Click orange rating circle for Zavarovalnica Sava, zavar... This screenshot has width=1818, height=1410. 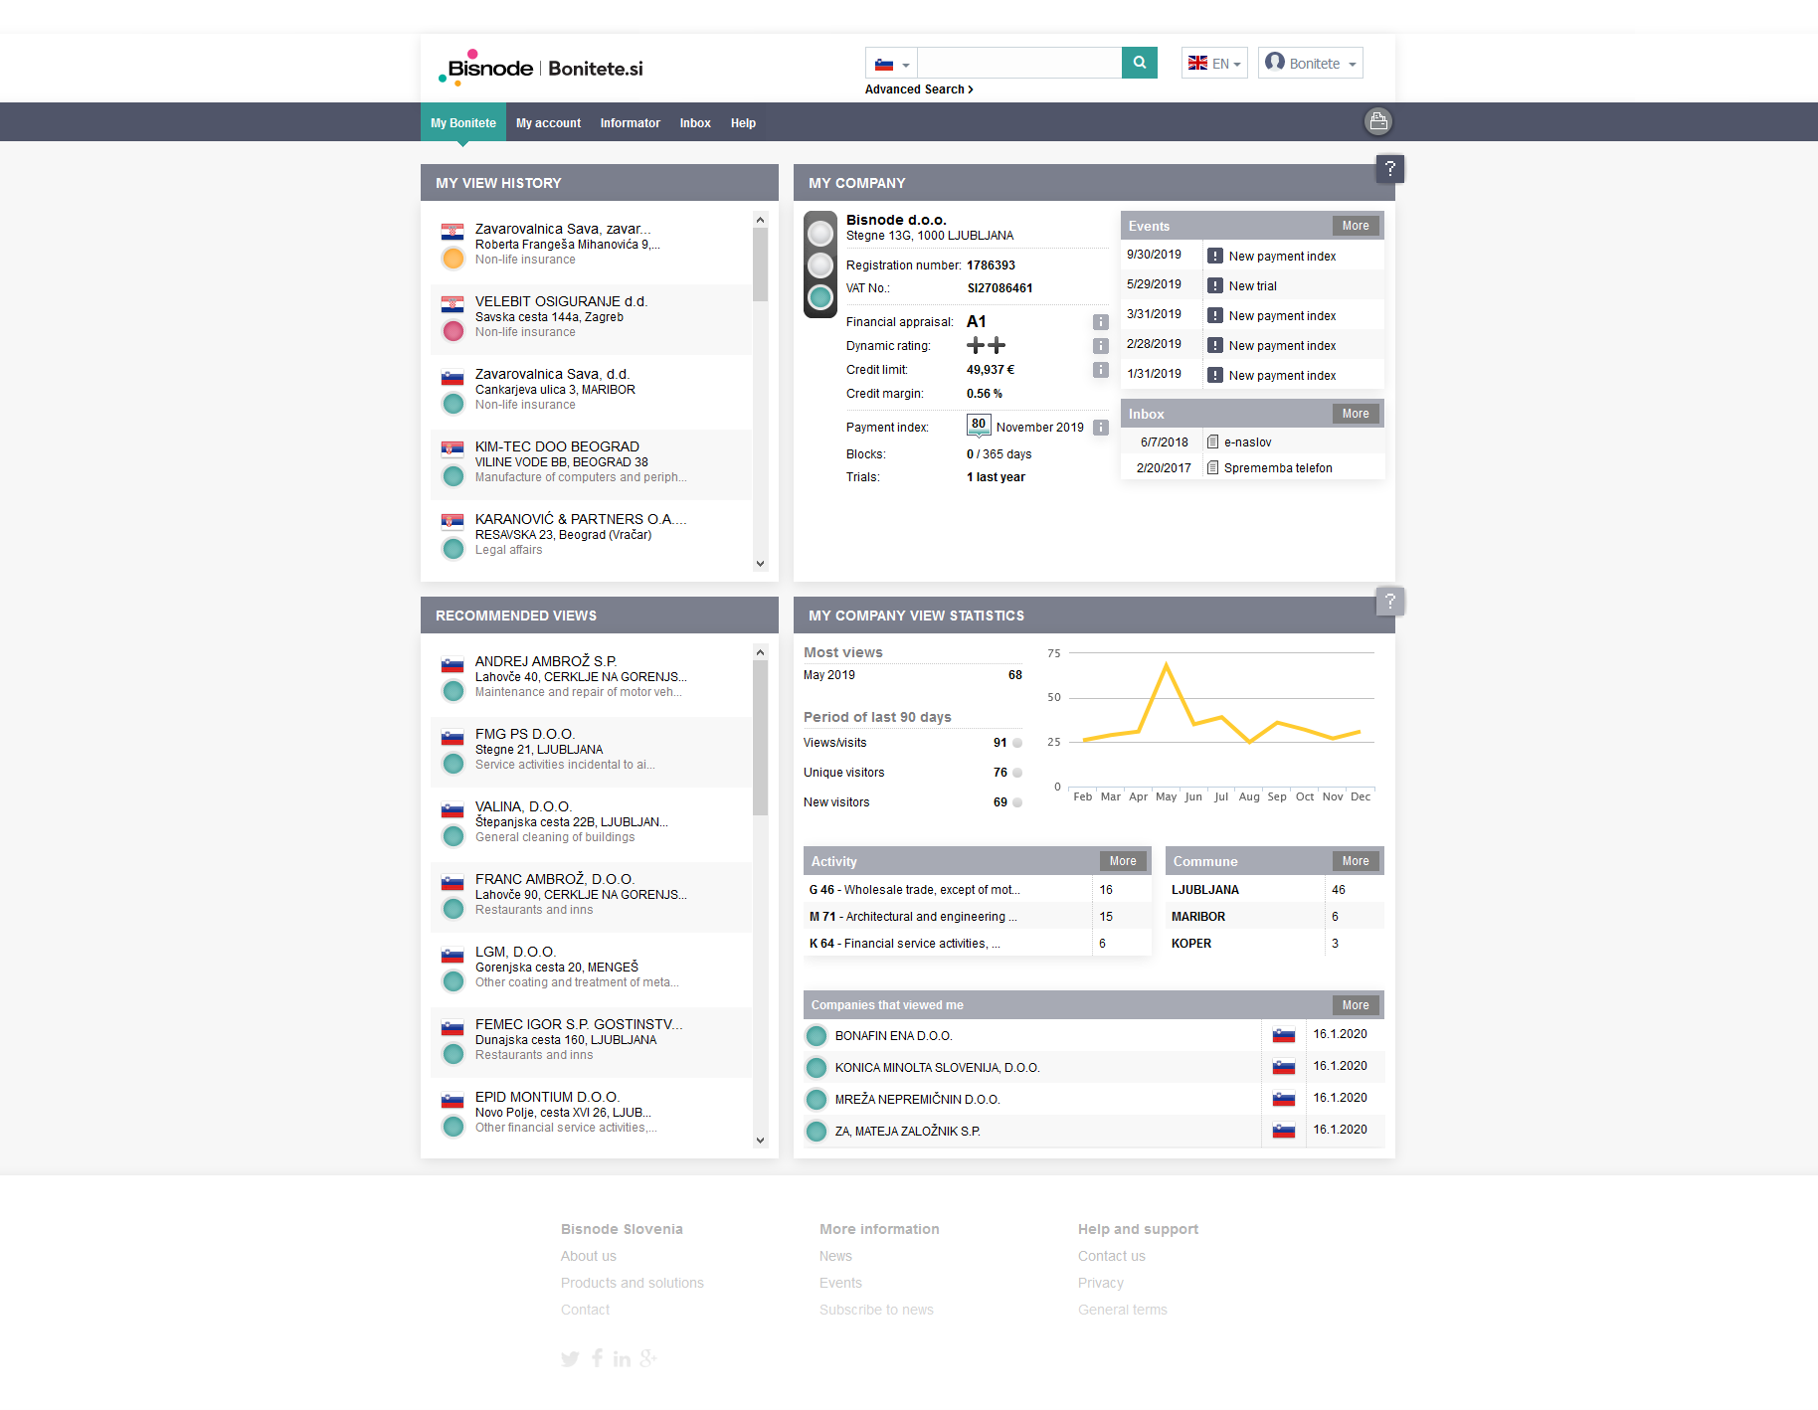pos(453,259)
